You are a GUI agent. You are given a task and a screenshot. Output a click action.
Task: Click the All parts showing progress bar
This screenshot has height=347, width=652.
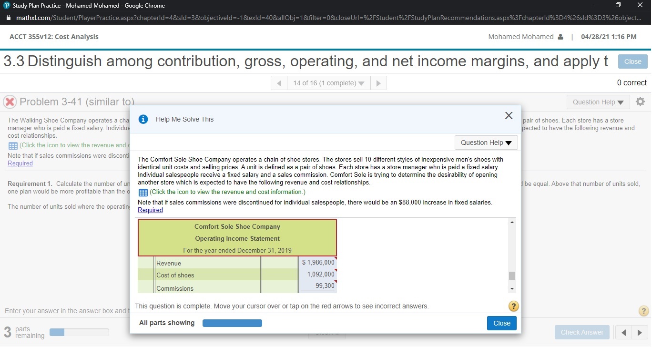tap(232, 323)
